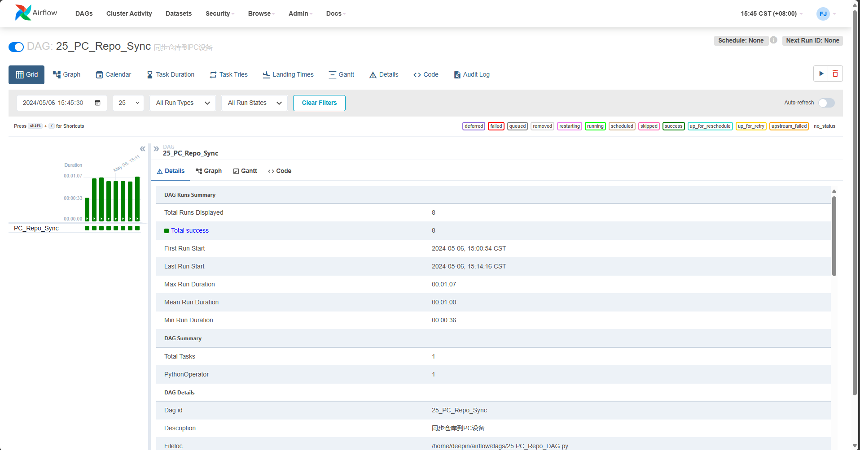The width and height of the screenshot is (860, 450).
Task: Open the timezone clock dropdown
Action: [x=772, y=13]
